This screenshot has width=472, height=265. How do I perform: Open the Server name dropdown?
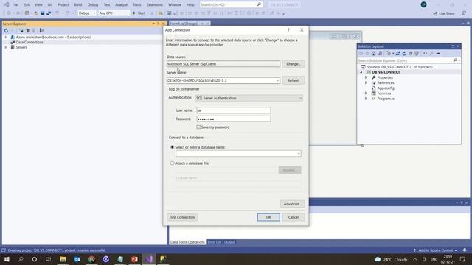277,80
